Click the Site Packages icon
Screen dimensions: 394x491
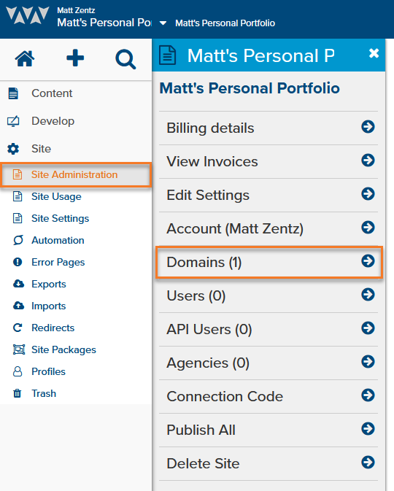(x=19, y=349)
